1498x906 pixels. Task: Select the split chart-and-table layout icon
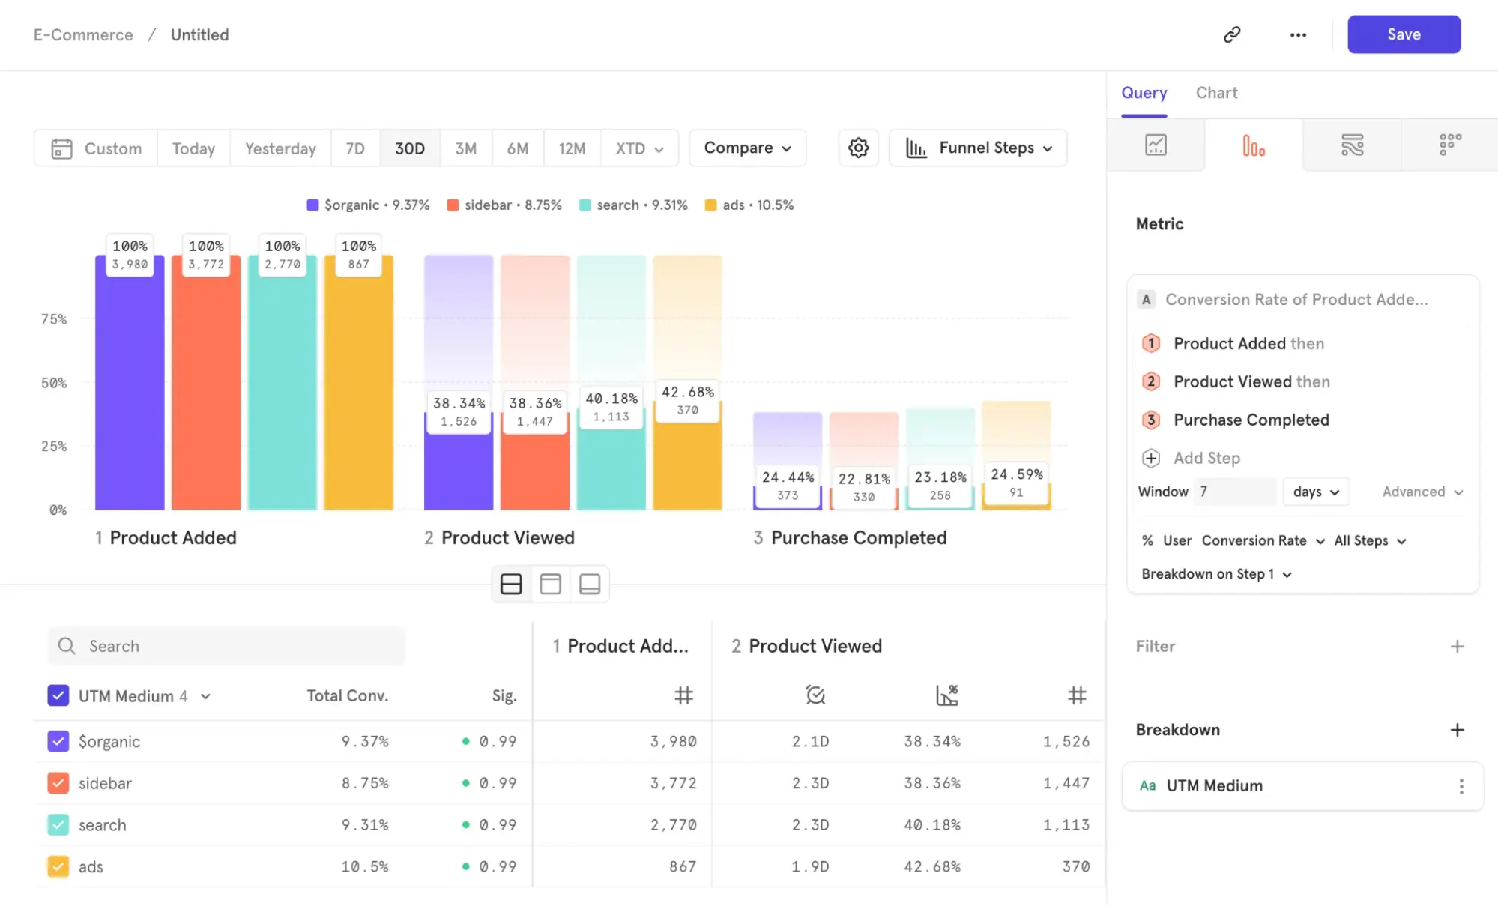pyautogui.click(x=511, y=583)
